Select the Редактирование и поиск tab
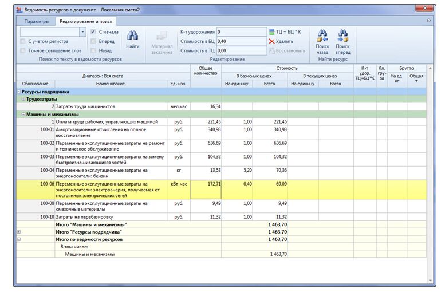 [x=86, y=21]
